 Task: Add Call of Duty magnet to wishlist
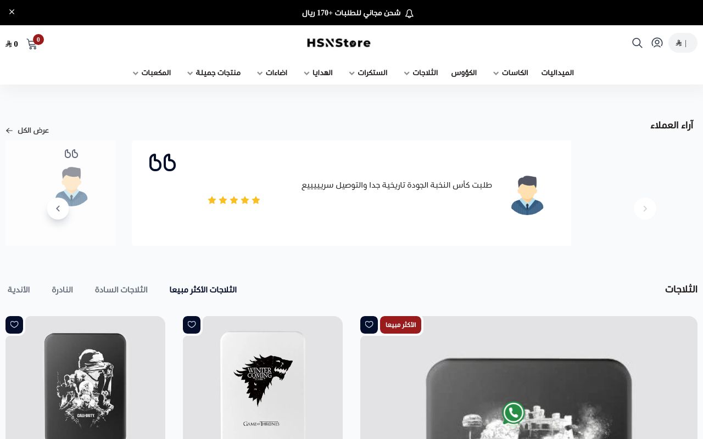coord(14,324)
